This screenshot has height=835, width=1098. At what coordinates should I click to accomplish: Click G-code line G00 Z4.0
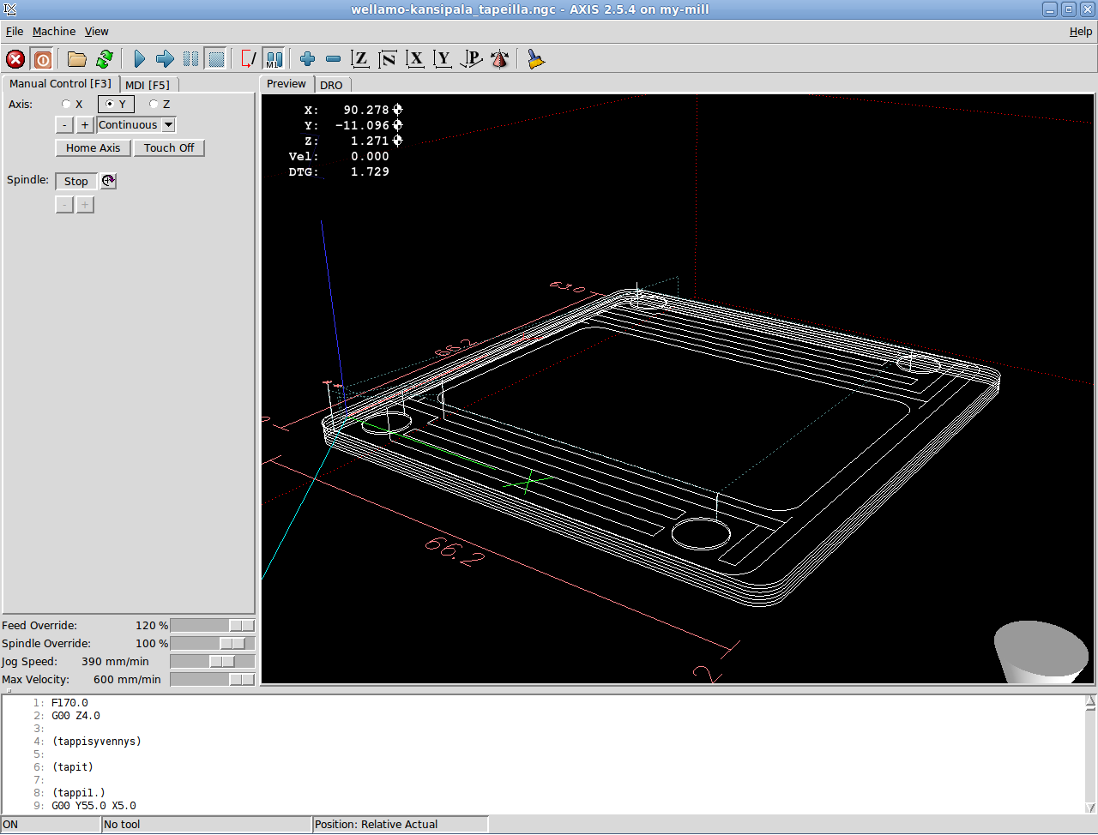[75, 716]
